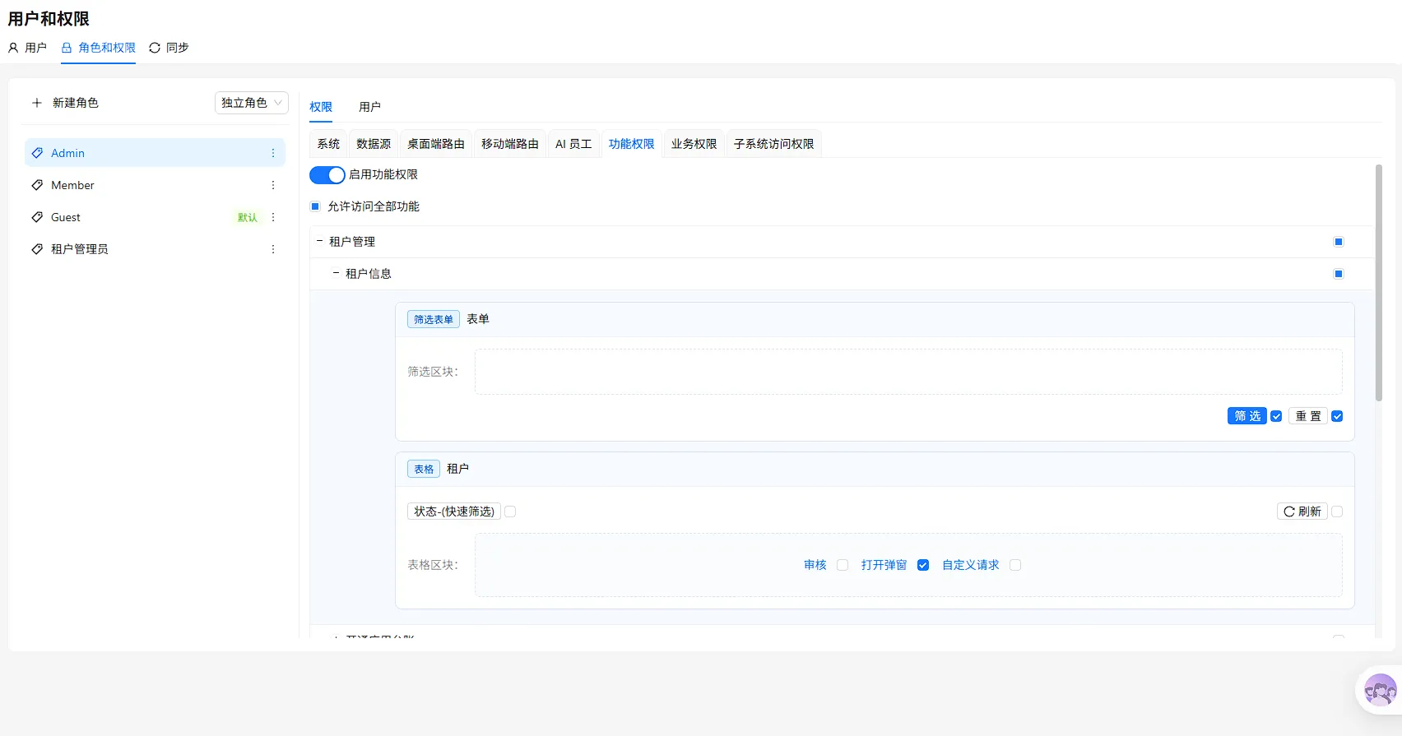Image resolution: width=1402 pixels, height=736 pixels.
Task: Click the 状态-(快速筛选) button
Action: (454, 511)
